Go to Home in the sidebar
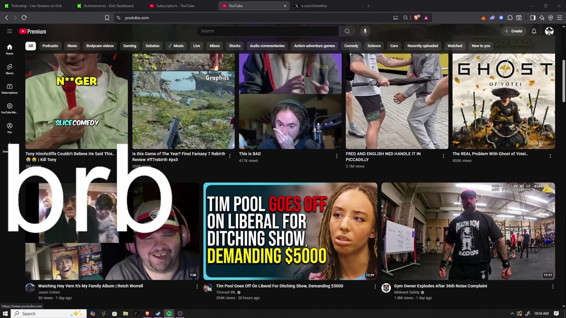 click(x=9, y=49)
